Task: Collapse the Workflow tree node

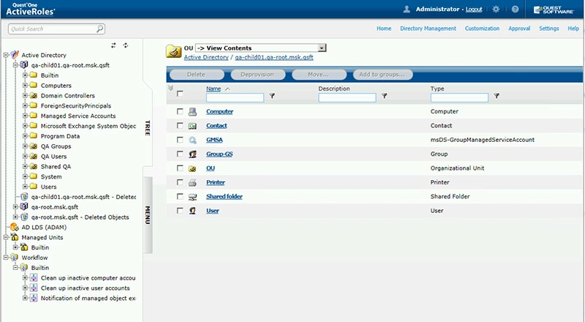Action: click(6, 258)
